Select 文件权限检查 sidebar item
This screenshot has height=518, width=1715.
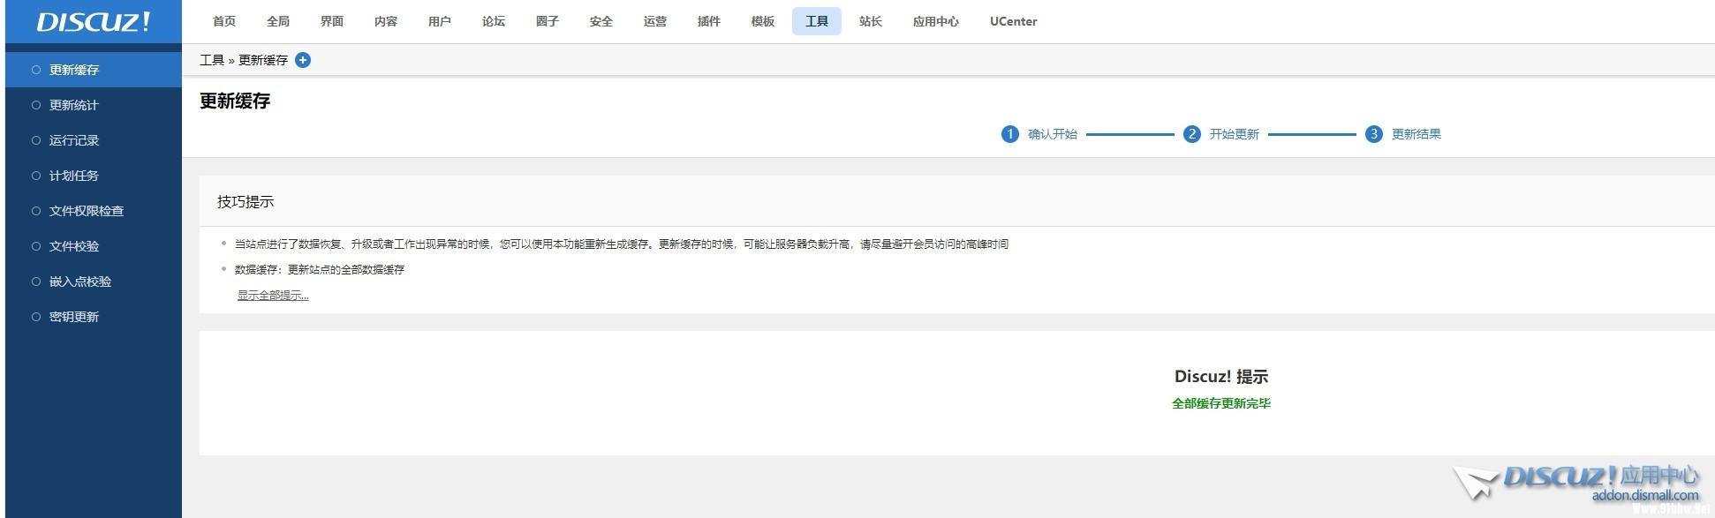(87, 211)
